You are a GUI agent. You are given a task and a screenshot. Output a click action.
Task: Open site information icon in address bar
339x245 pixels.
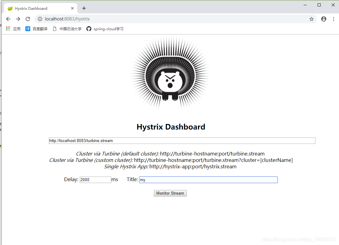point(40,19)
